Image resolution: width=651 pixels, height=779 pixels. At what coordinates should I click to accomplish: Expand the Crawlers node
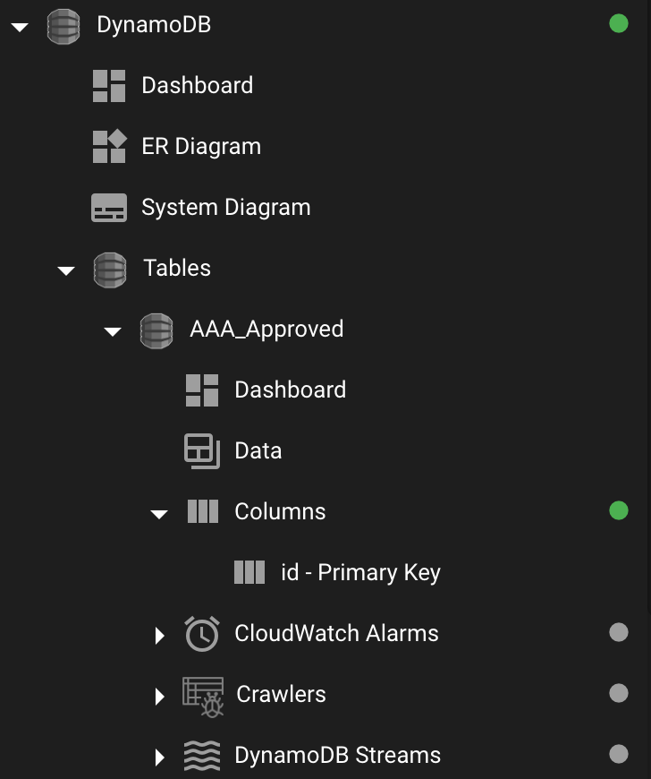point(159,697)
